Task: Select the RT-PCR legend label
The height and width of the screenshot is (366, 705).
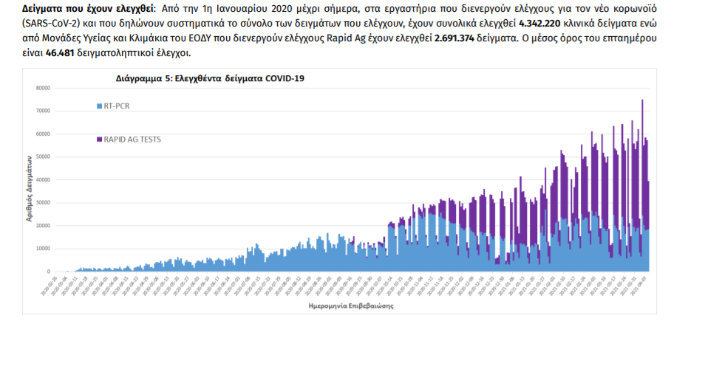Action: pos(117,106)
